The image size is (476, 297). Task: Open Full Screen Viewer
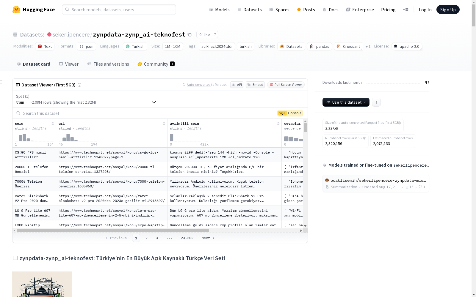(286, 85)
